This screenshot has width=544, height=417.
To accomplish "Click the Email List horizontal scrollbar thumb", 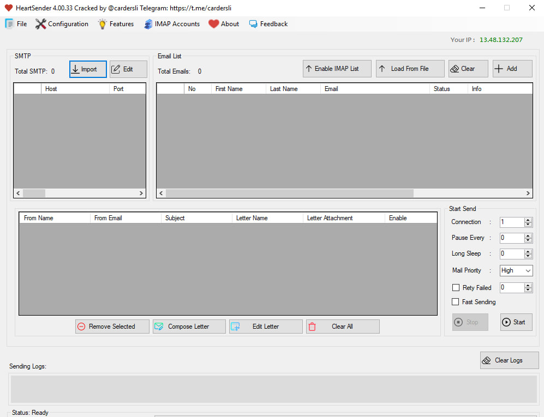I will coord(289,194).
